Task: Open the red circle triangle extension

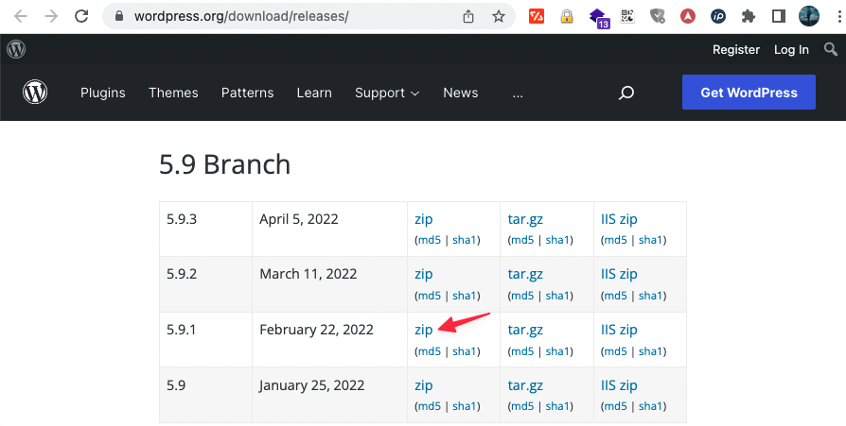Action: tap(687, 17)
